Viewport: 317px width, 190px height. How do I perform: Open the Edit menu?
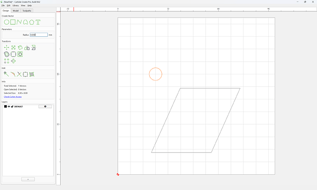(8, 6)
